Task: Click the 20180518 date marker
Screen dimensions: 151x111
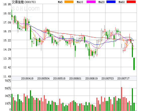Action: 59,78
